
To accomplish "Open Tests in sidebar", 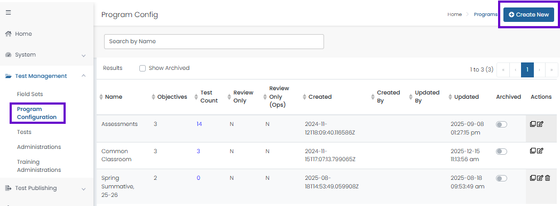I will click(24, 132).
